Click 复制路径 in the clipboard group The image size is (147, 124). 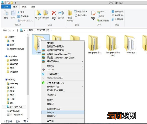pos(23,16)
